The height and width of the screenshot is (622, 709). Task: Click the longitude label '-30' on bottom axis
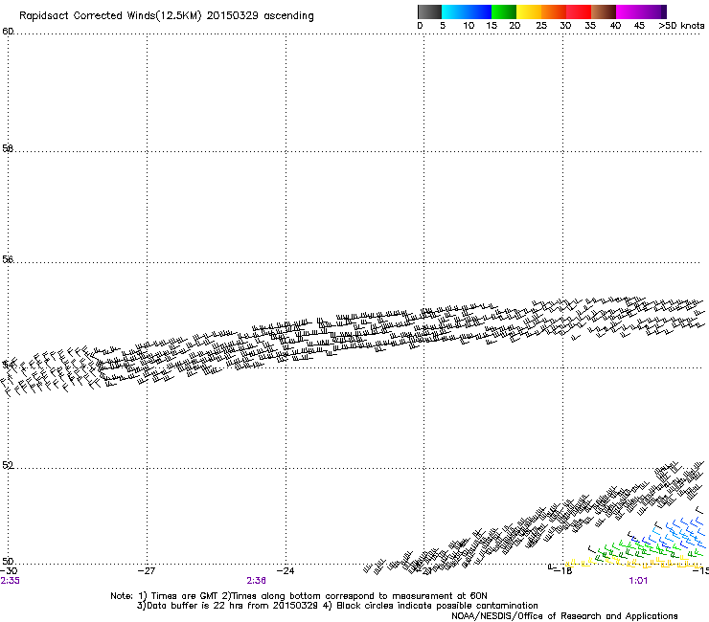[x=9, y=571]
